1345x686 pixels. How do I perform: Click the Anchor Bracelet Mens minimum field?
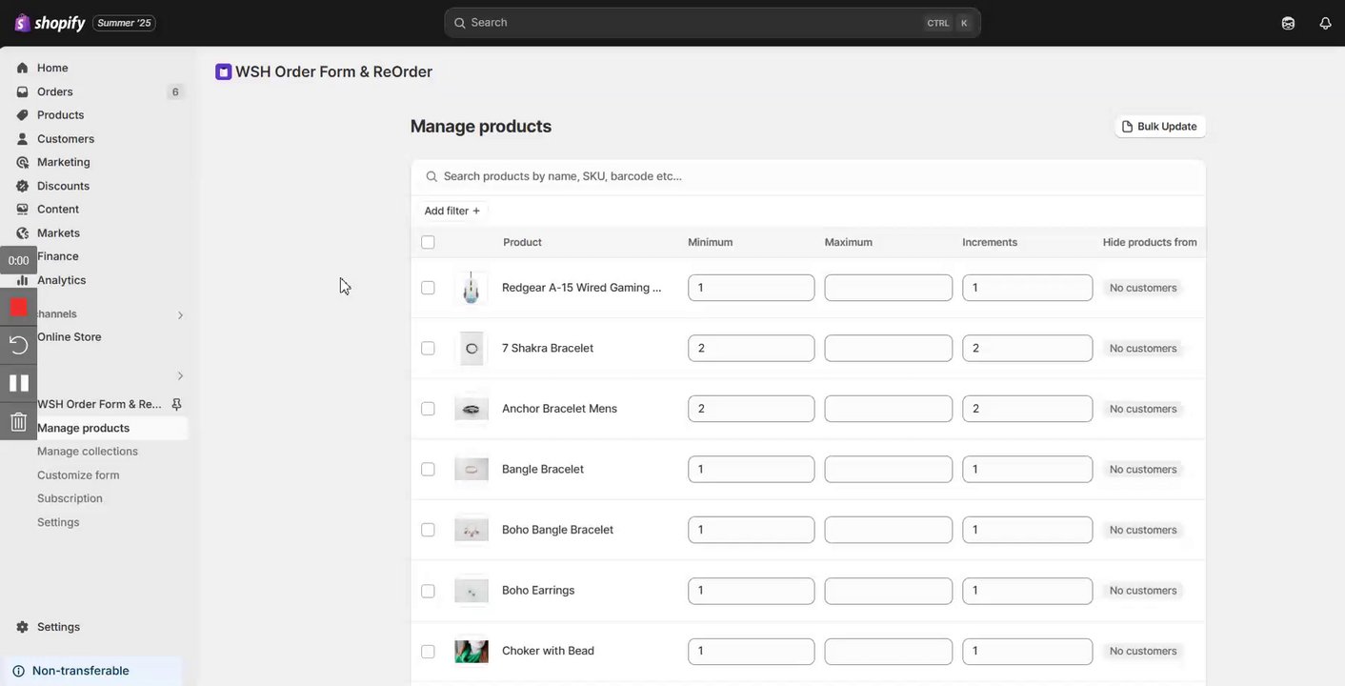click(751, 409)
